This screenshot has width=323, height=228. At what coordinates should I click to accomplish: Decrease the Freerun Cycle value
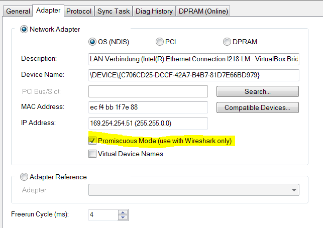pyautogui.click(x=123, y=217)
